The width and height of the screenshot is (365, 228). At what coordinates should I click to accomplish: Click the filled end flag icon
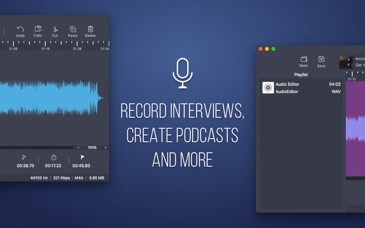point(82,157)
